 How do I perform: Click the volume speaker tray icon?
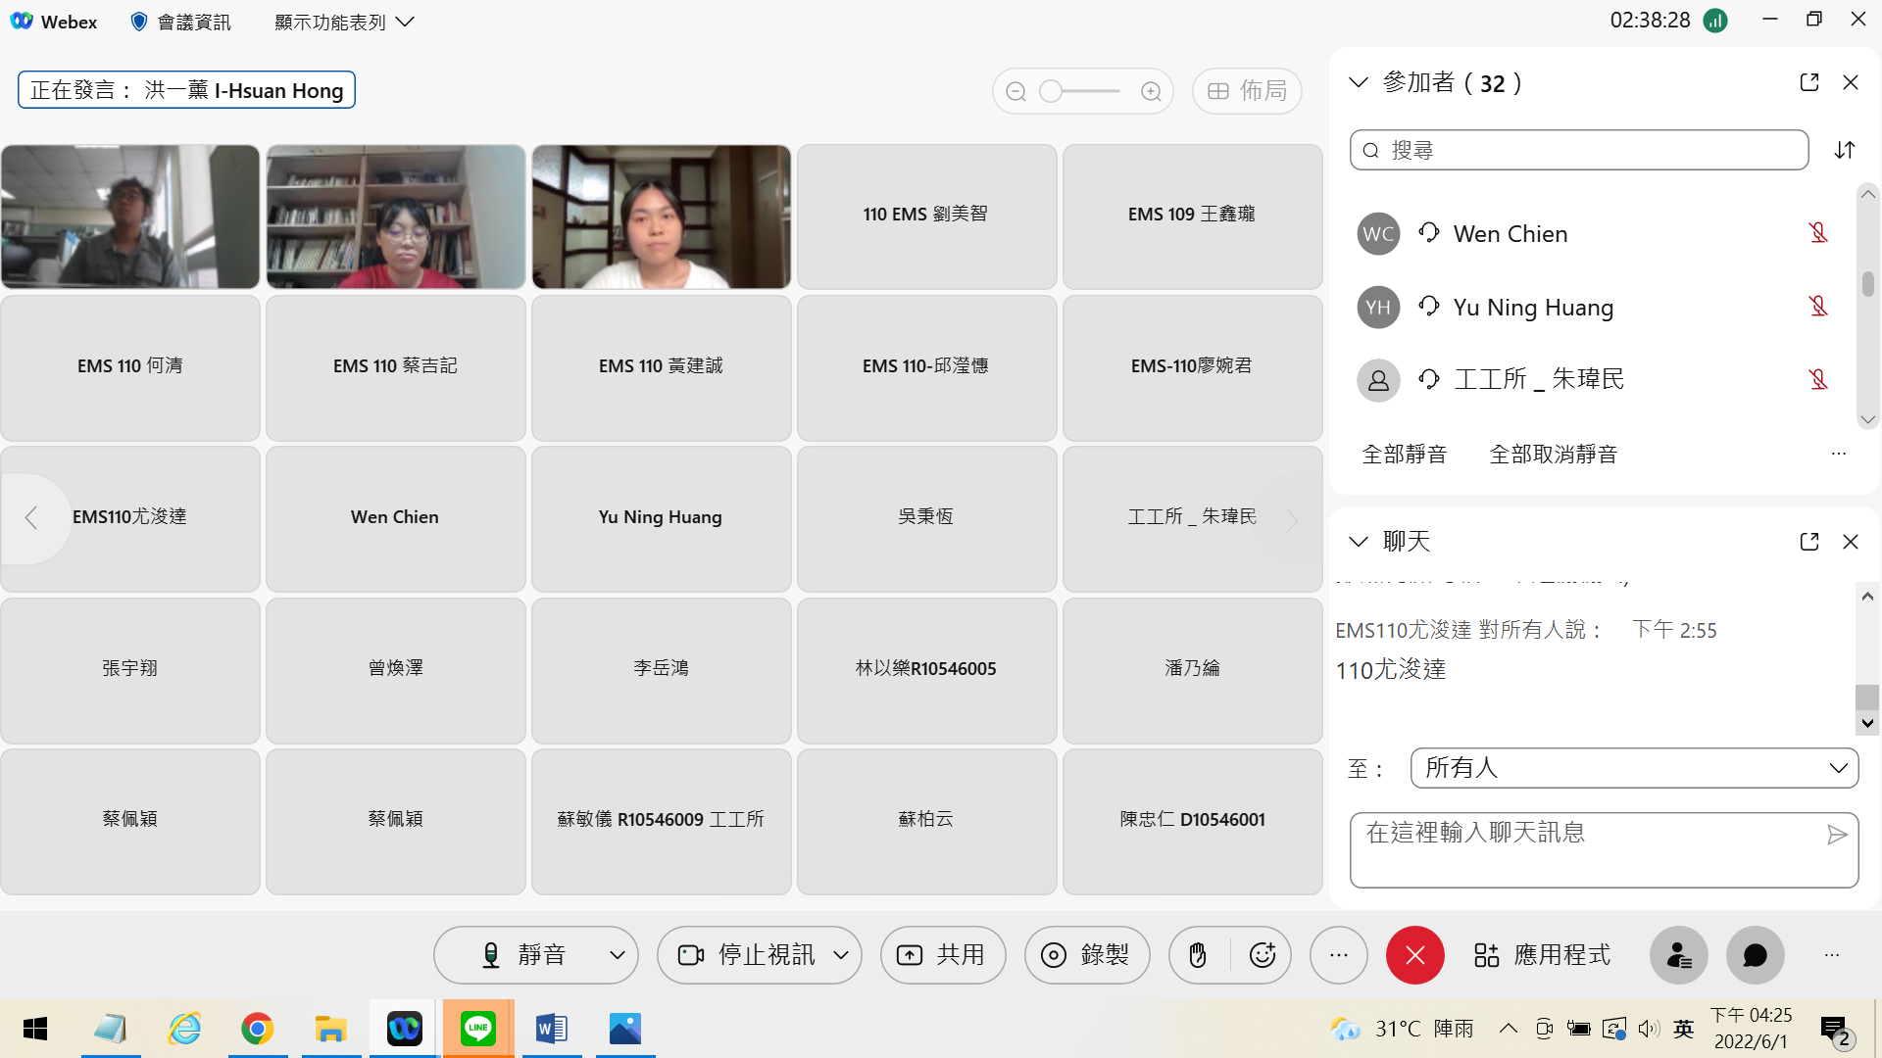pos(1649,1029)
